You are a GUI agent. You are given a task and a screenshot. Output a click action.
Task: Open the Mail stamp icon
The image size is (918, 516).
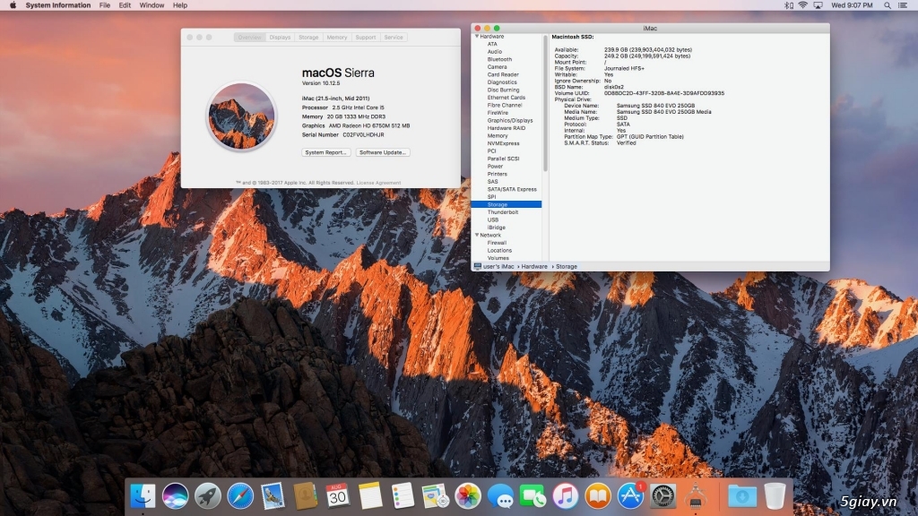point(273,496)
